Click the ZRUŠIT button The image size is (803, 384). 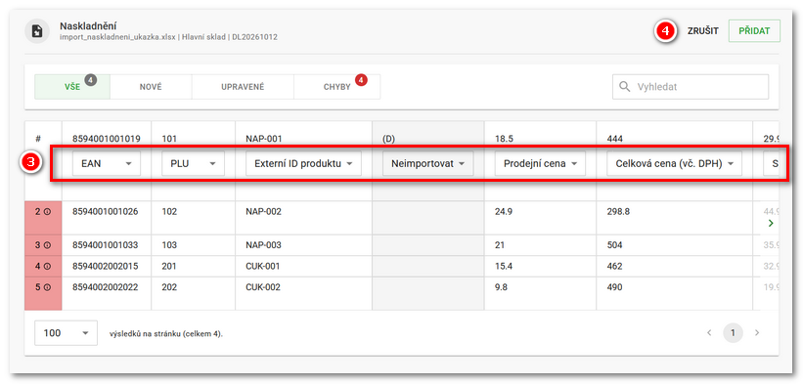pyautogui.click(x=702, y=31)
